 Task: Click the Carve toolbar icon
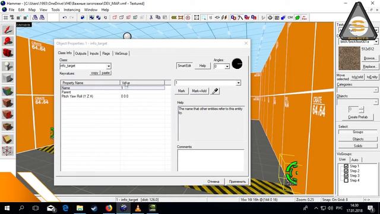83,17
